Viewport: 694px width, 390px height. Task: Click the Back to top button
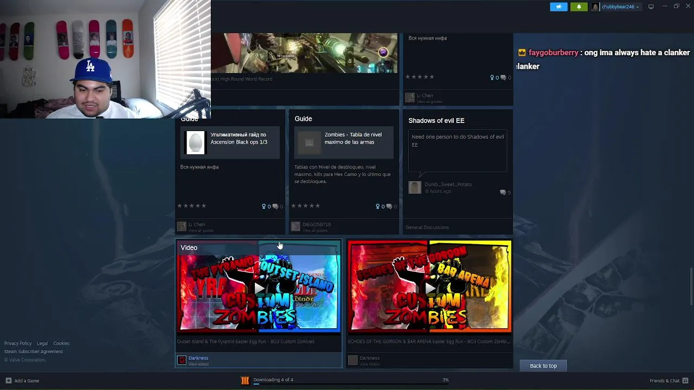pos(543,366)
